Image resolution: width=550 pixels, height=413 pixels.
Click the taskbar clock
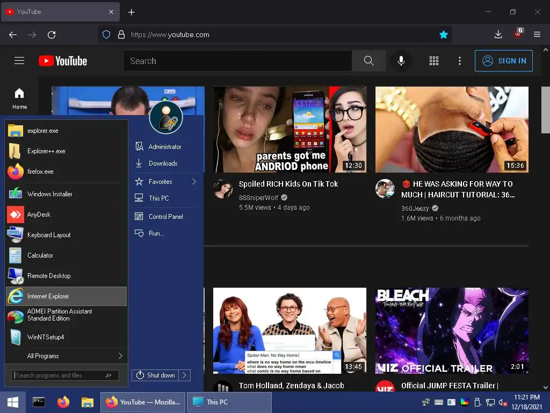(527, 402)
